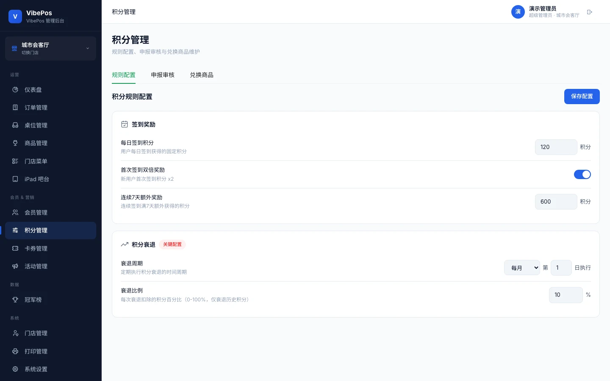Go to 打印管理 in the sidebar
Screen dimensions: 610x381
51,351
